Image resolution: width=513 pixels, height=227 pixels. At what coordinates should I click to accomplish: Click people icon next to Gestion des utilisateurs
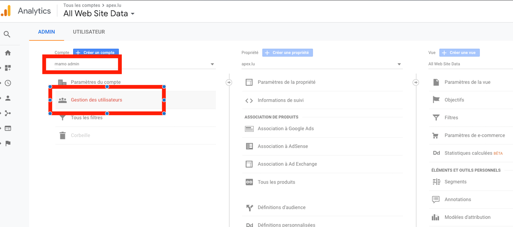pos(62,100)
